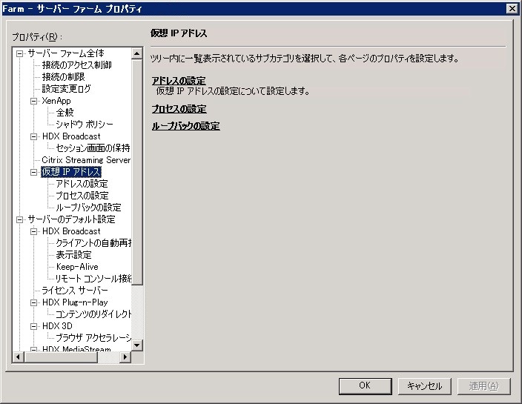
Task: Open the ループバックの設定 link
Action: coord(186,126)
